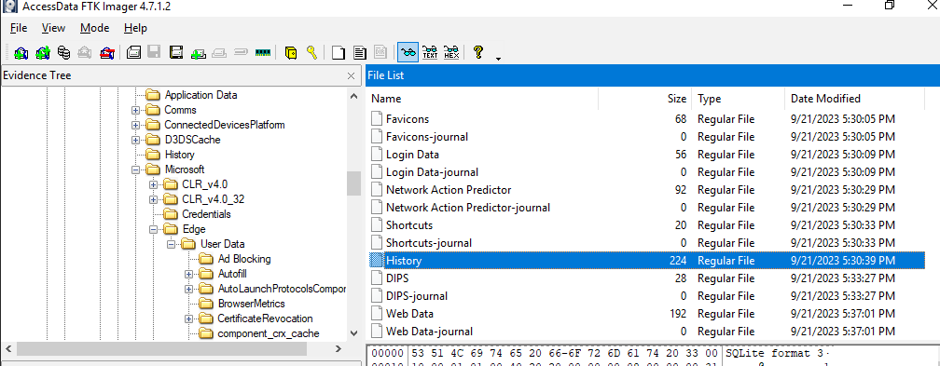Expand the Autofill folder node
This screenshot has height=366, width=940.
coord(188,274)
